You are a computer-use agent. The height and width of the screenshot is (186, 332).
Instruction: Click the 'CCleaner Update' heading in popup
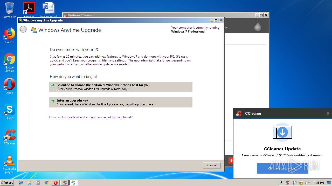coord(282,149)
